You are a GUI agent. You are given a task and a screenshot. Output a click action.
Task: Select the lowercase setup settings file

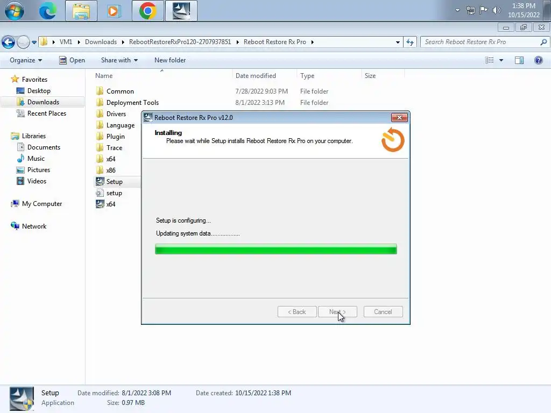point(114,193)
